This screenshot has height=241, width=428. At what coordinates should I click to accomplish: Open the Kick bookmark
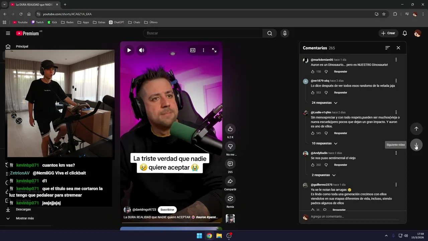52,22
